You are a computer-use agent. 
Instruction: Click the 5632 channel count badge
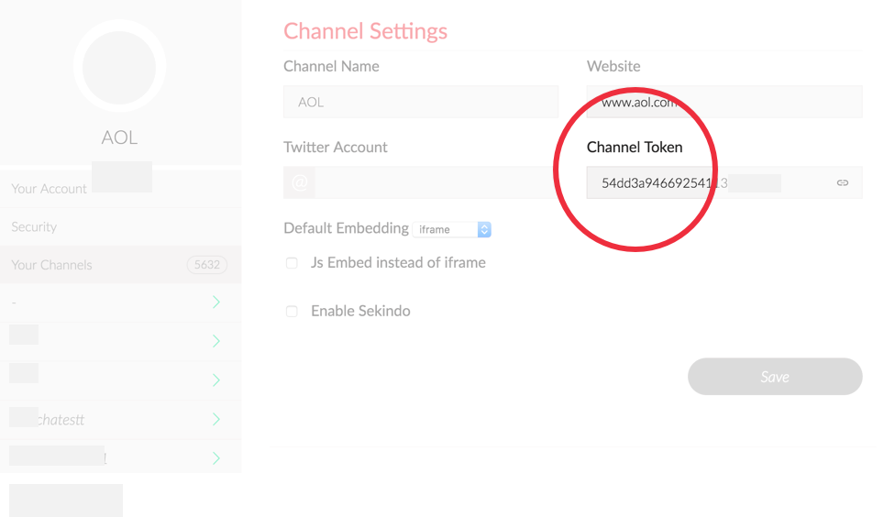click(206, 265)
